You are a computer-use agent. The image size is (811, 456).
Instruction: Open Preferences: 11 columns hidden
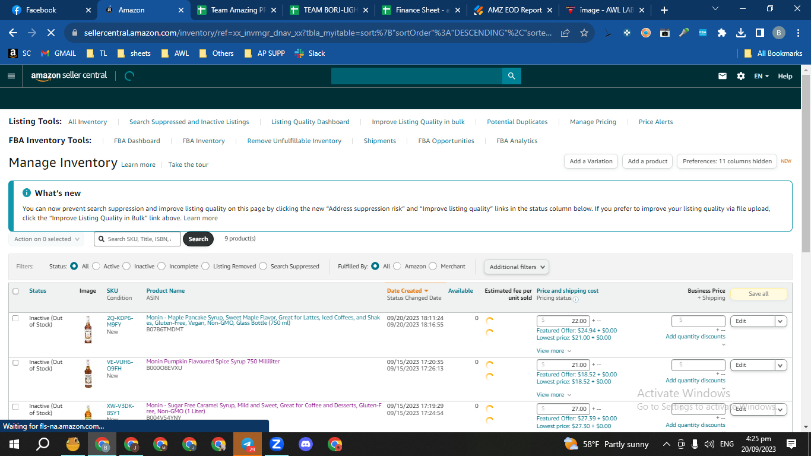click(x=727, y=161)
